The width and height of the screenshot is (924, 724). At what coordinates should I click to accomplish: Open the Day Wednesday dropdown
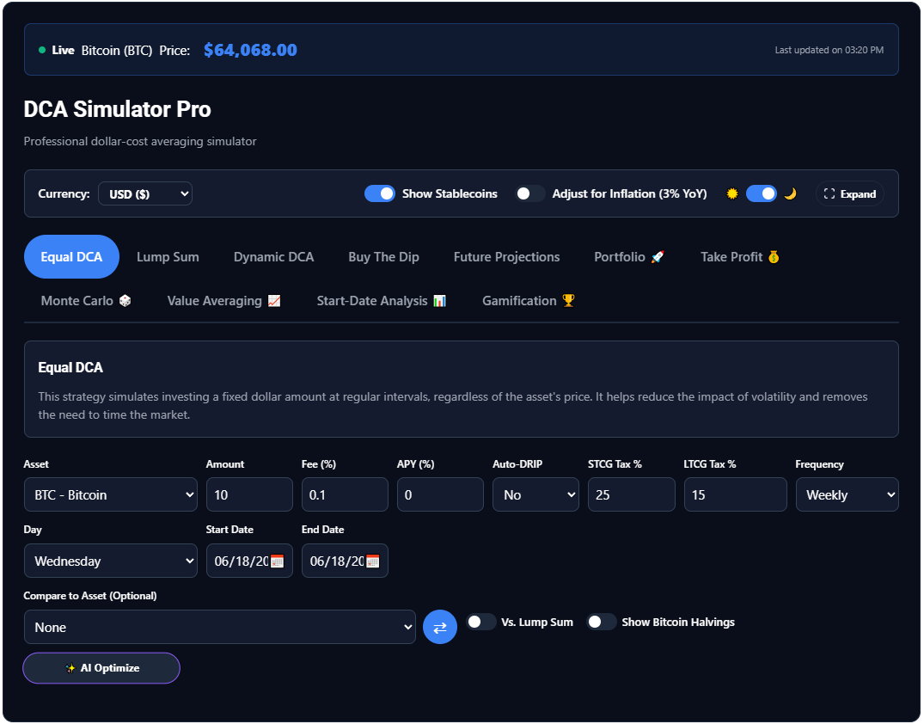111,561
